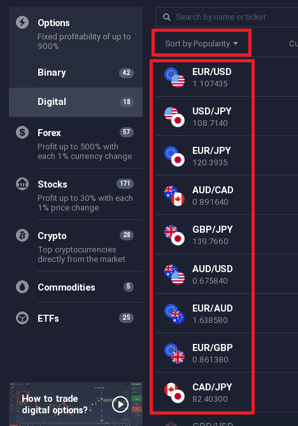This screenshot has width=298, height=426.
Task: Click the dollar sign Forex icon
Action: click(x=22, y=132)
